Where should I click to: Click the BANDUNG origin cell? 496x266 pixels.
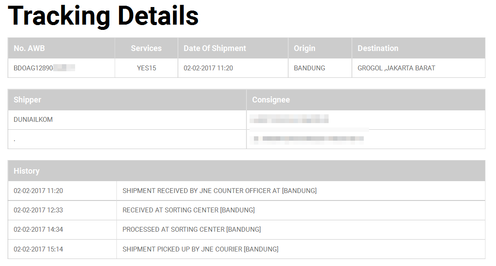click(x=309, y=68)
